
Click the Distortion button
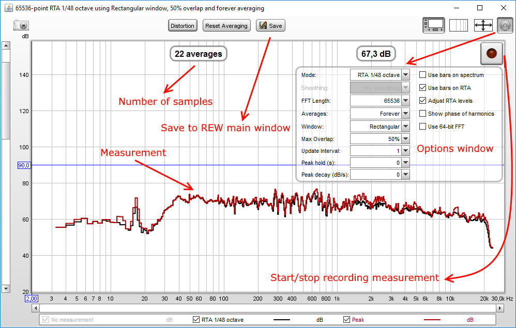tap(183, 26)
